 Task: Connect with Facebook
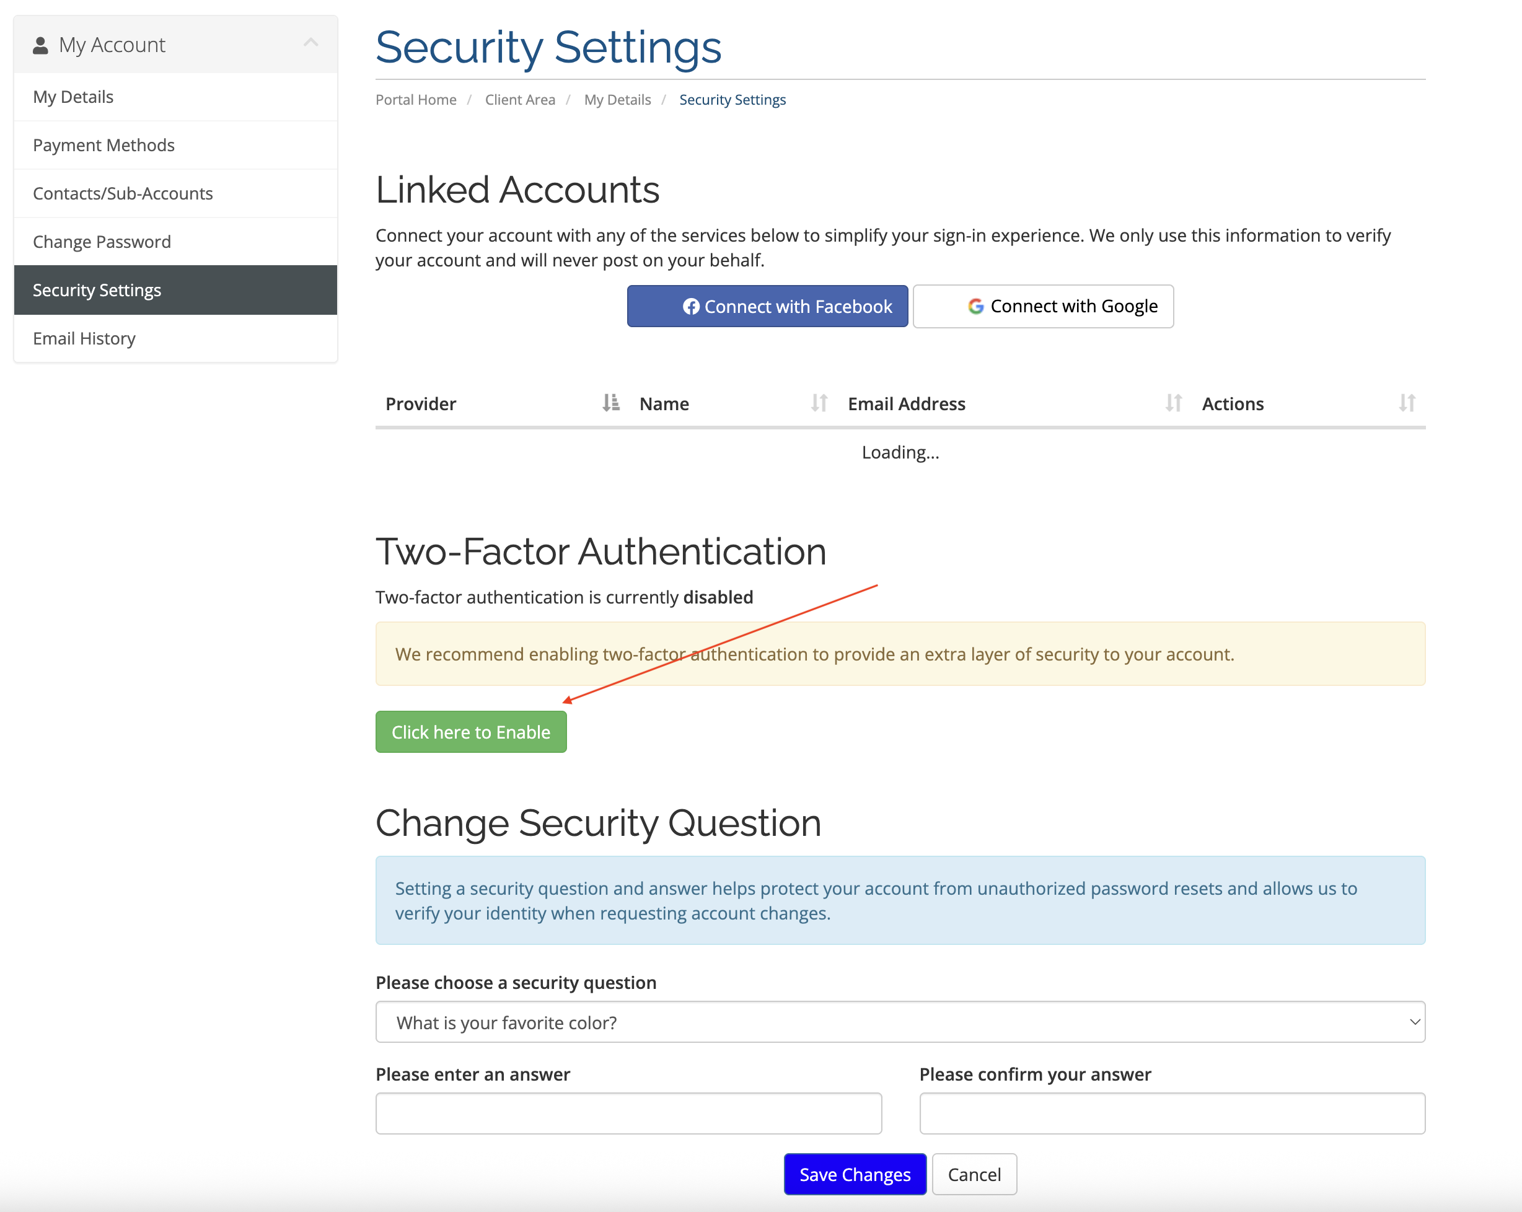tap(767, 306)
